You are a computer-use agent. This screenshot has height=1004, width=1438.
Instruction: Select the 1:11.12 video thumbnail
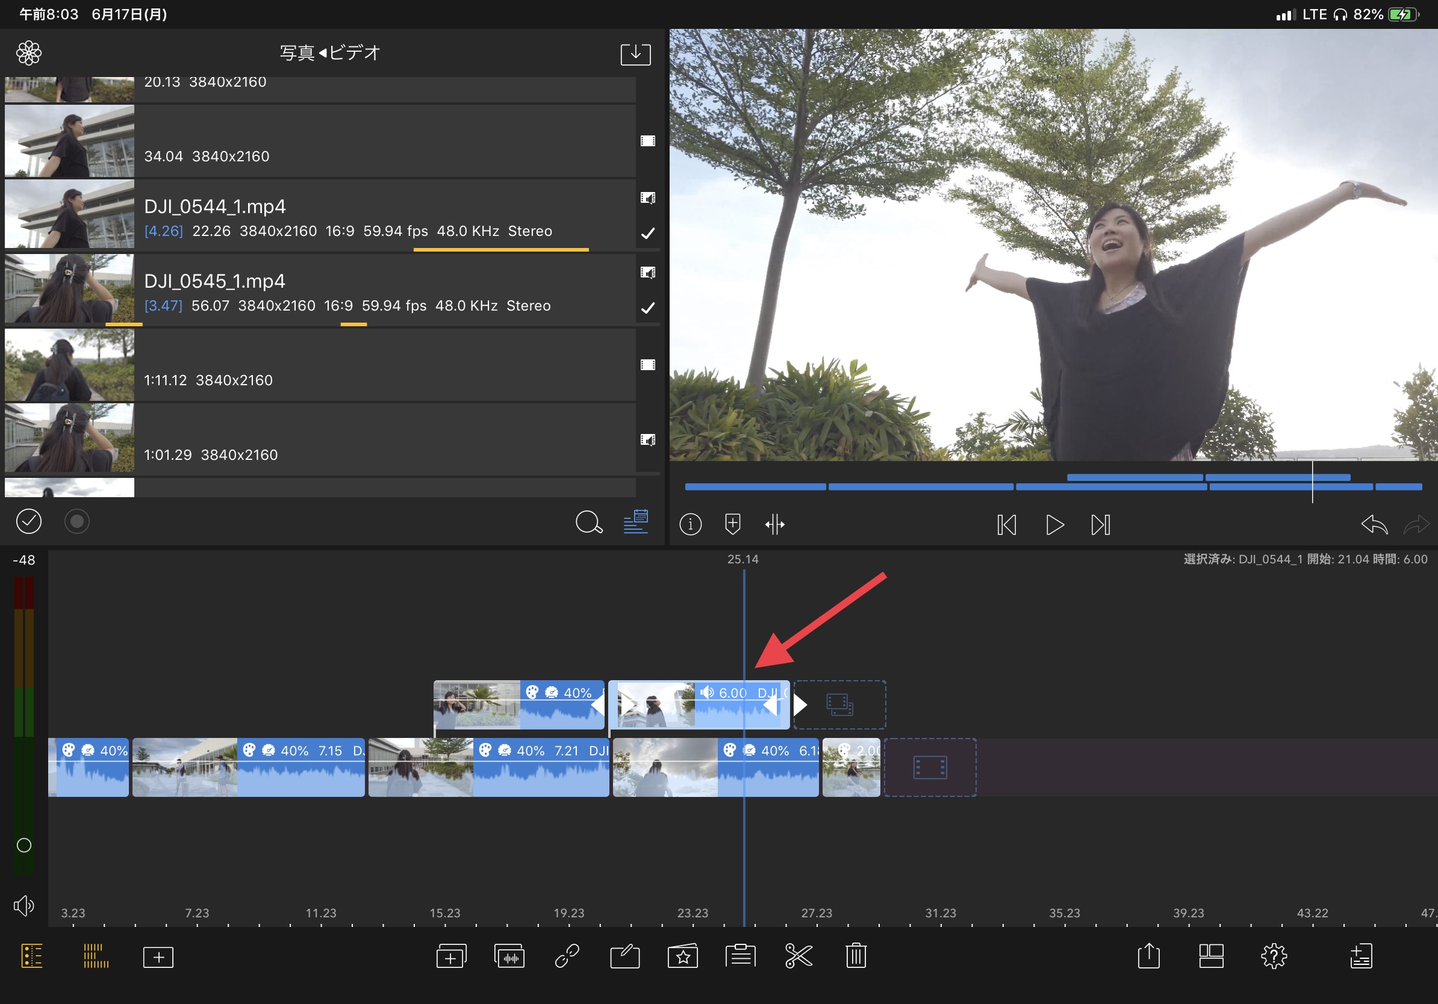69,365
